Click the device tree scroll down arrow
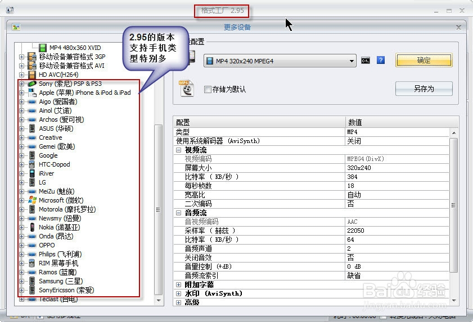Viewport: 473px width, 322px height. 159,301
